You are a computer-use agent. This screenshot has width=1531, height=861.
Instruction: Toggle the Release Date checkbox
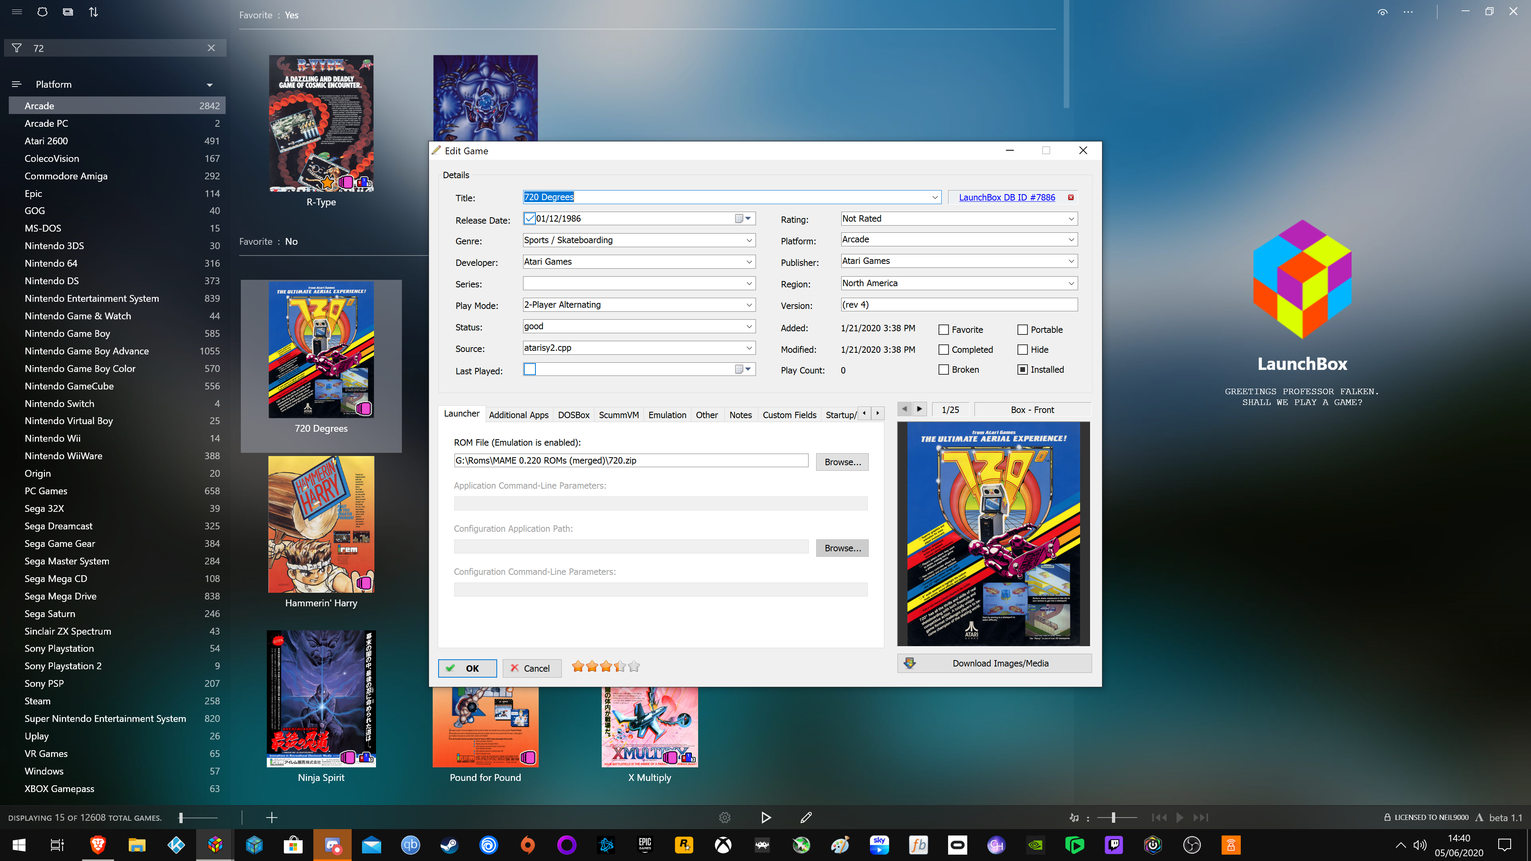[529, 219]
